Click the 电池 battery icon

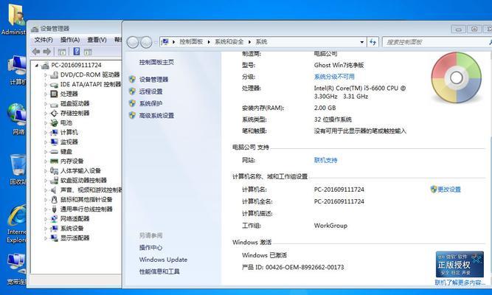point(55,122)
